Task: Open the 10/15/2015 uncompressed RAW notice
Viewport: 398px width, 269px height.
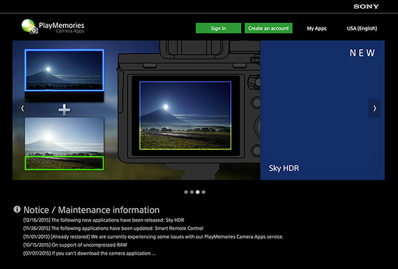Action: (x=75, y=245)
